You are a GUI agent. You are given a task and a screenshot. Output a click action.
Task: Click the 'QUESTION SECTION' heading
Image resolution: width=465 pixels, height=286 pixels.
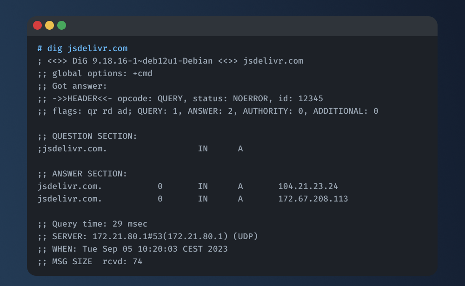(94, 136)
